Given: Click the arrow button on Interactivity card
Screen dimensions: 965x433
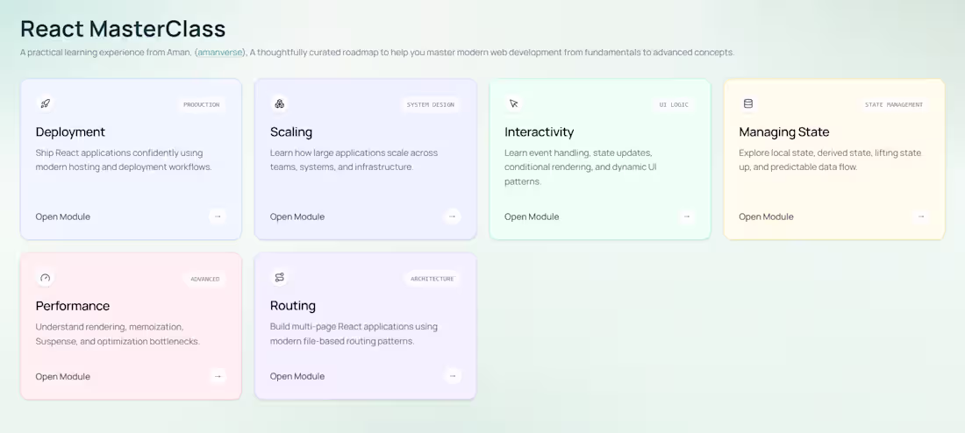Looking at the screenshot, I should [x=687, y=216].
